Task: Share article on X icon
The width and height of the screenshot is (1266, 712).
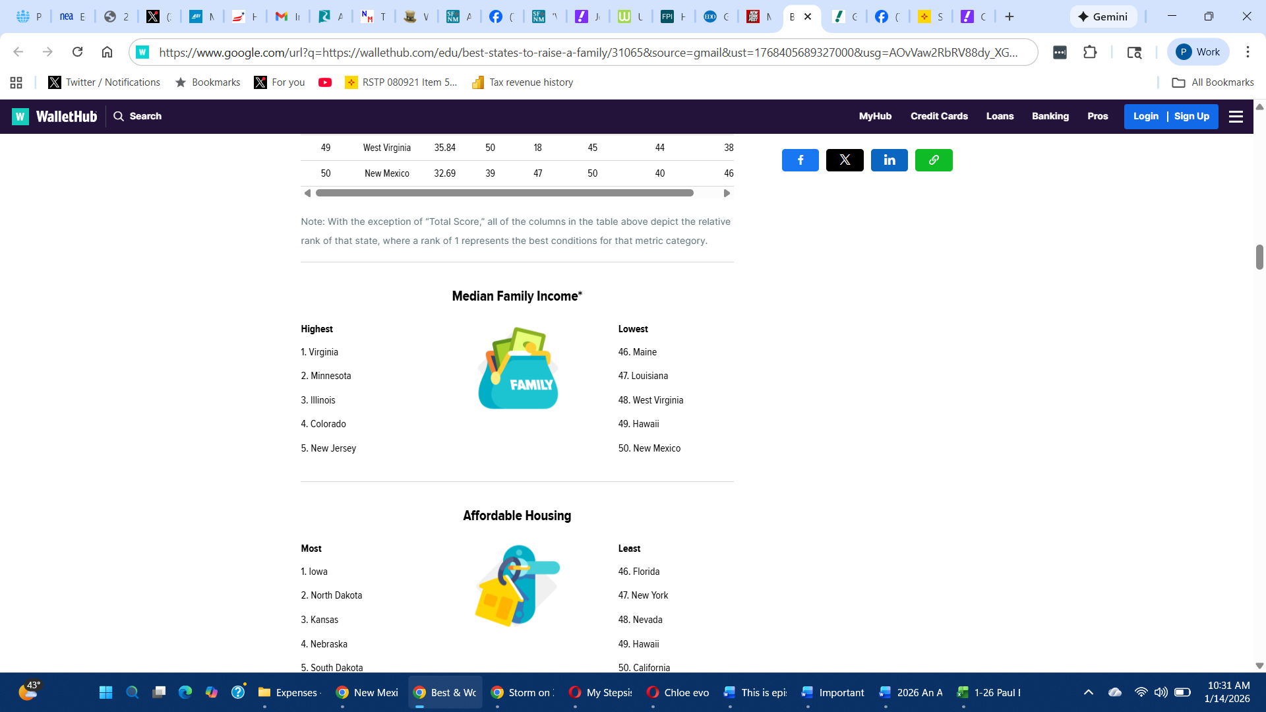Action: point(845,160)
